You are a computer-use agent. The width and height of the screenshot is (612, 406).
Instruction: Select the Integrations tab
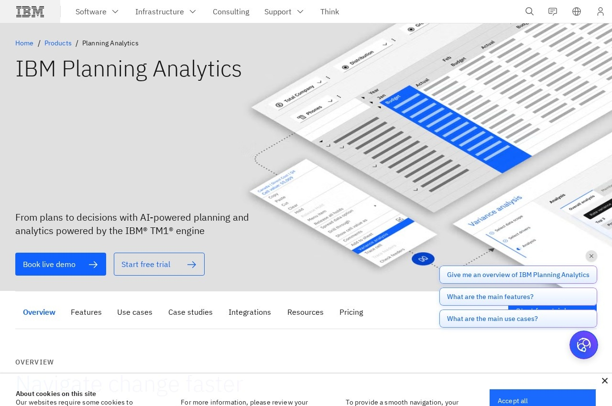tap(250, 312)
